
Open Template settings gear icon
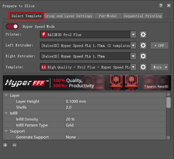coord(143,67)
